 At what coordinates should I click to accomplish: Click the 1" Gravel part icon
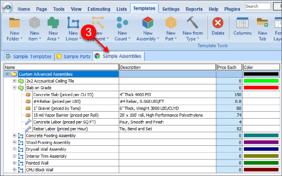click(x=28, y=108)
